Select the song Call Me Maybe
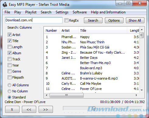 [91, 84]
